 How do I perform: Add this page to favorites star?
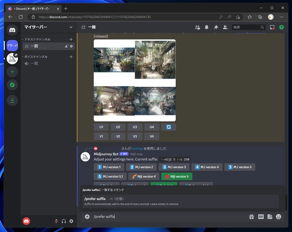pyautogui.click(x=238, y=17)
